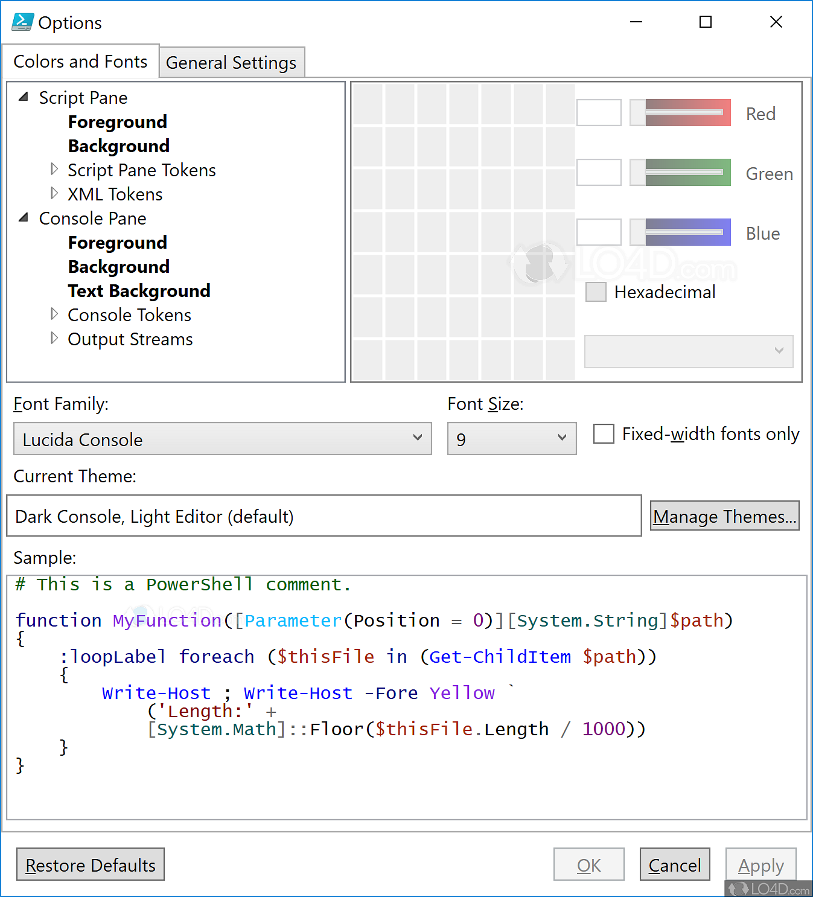Click the Red value input box
813x897 pixels.
(x=599, y=112)
